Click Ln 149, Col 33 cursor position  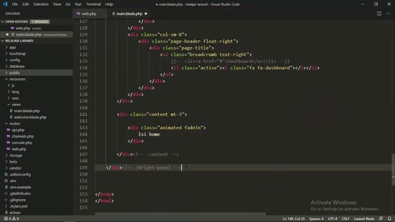pos(294,219)
